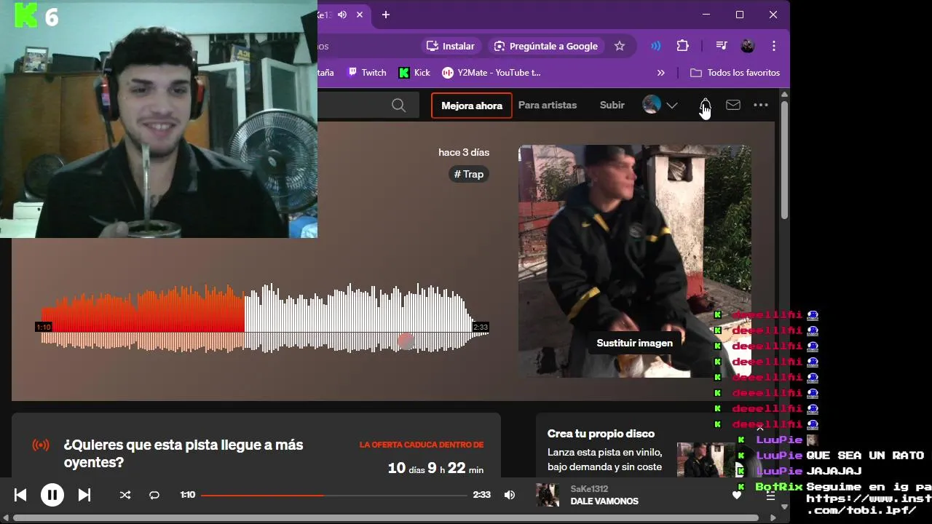Go to the Subir upload page
Image resolution: width=932 pixels, height=524 pixels.
[612, 106]
